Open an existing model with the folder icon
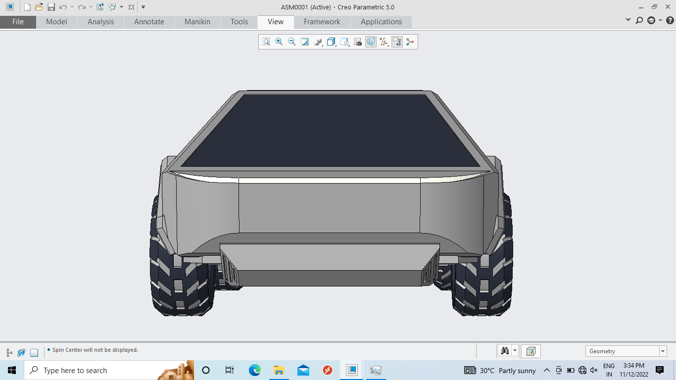The width and height of the screenshot is (676, 380). (39, 7)
